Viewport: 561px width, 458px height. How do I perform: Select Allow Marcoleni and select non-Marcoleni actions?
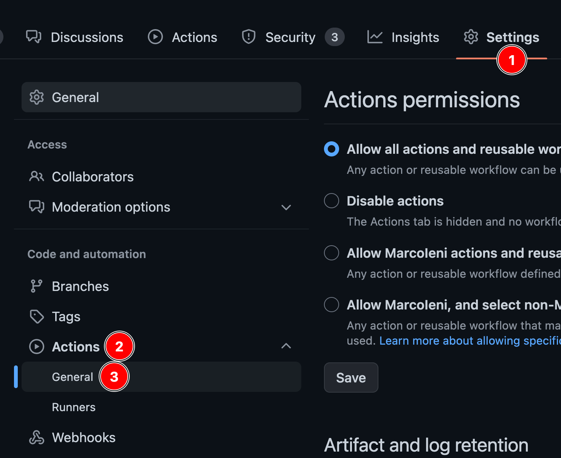331,305
